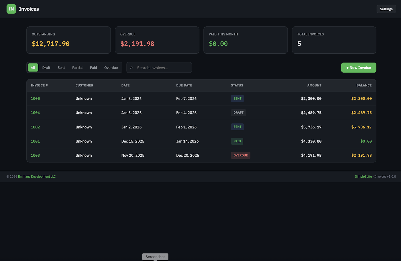Click the plus icon in New Invoice button
Viewport: 401px width, 261px height.
coord(347,67)
